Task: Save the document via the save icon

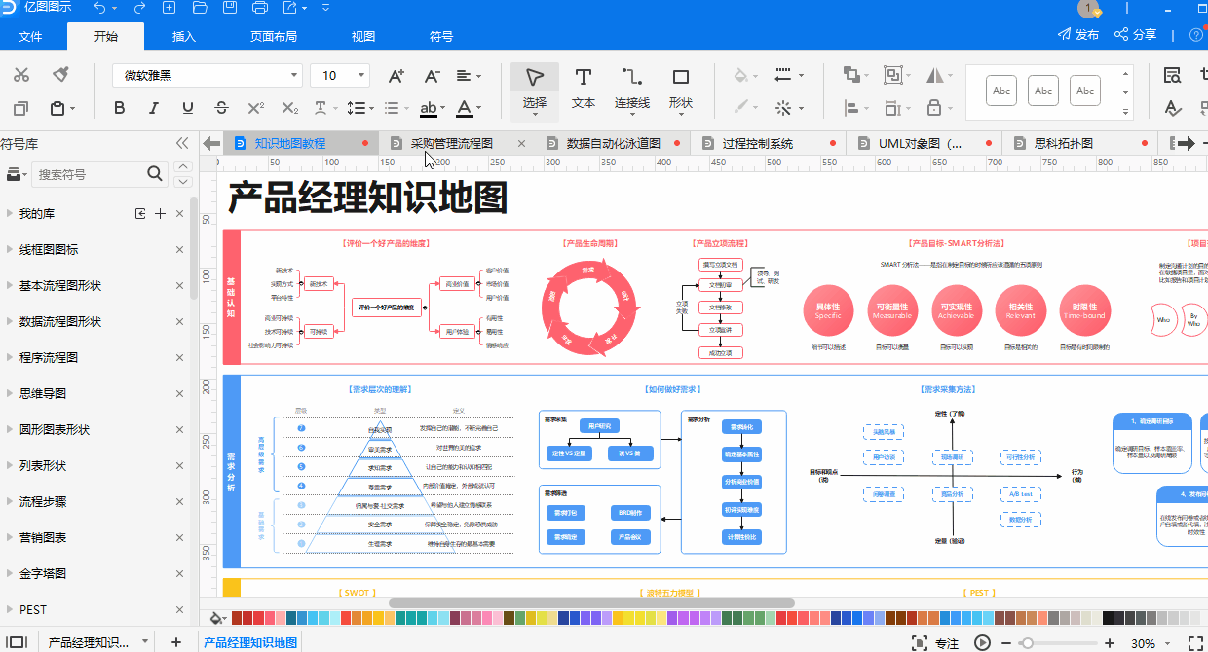Action: pyautogui.click(x=229, y=9)
